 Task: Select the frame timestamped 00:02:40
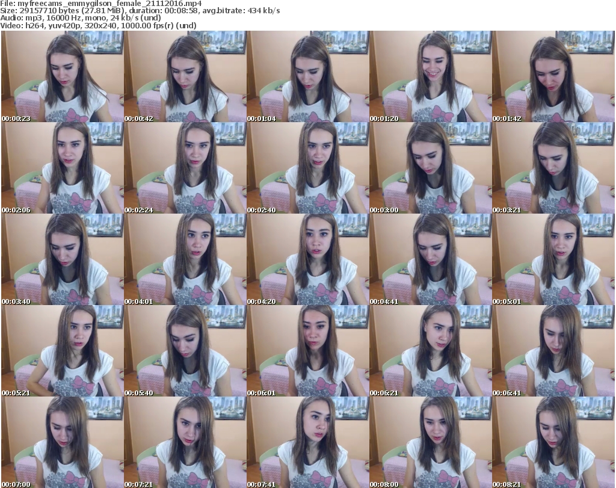click(x=307, y=168)
